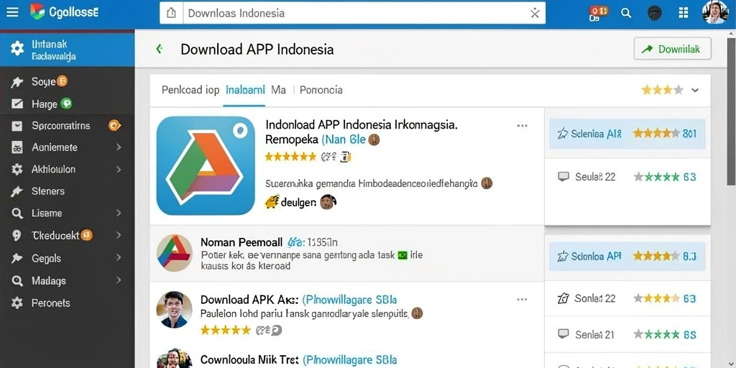Click the Senleń 21 entry text
Screen dimensions: 736x368
pos(594,335)
